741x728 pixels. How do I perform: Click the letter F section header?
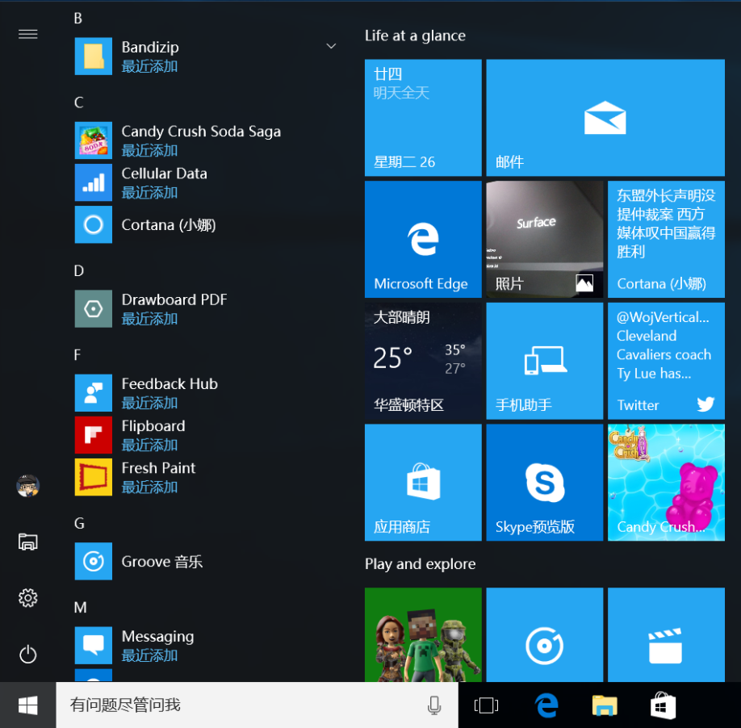pos(77,355)
